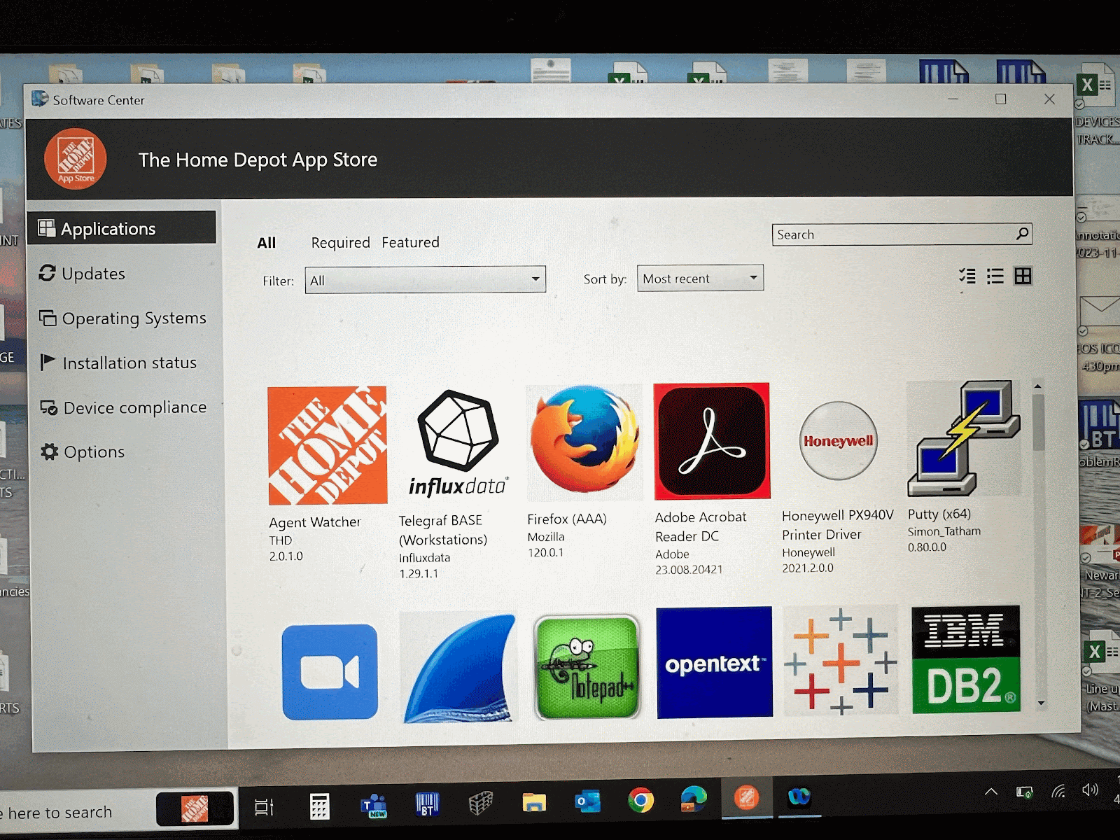Open the Telegraf BASE influxdata app icon
This screenshot has height=840, width=1120.
458,444
